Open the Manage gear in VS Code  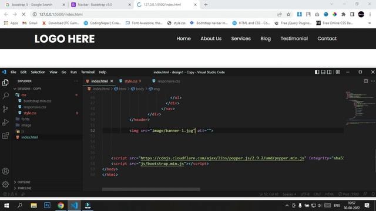[x=5, y=184]
